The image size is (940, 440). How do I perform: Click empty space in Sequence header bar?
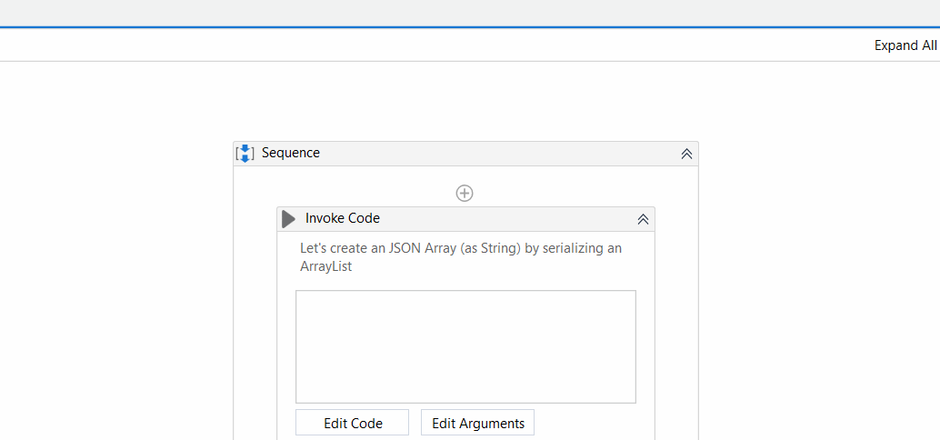point(500,154)
